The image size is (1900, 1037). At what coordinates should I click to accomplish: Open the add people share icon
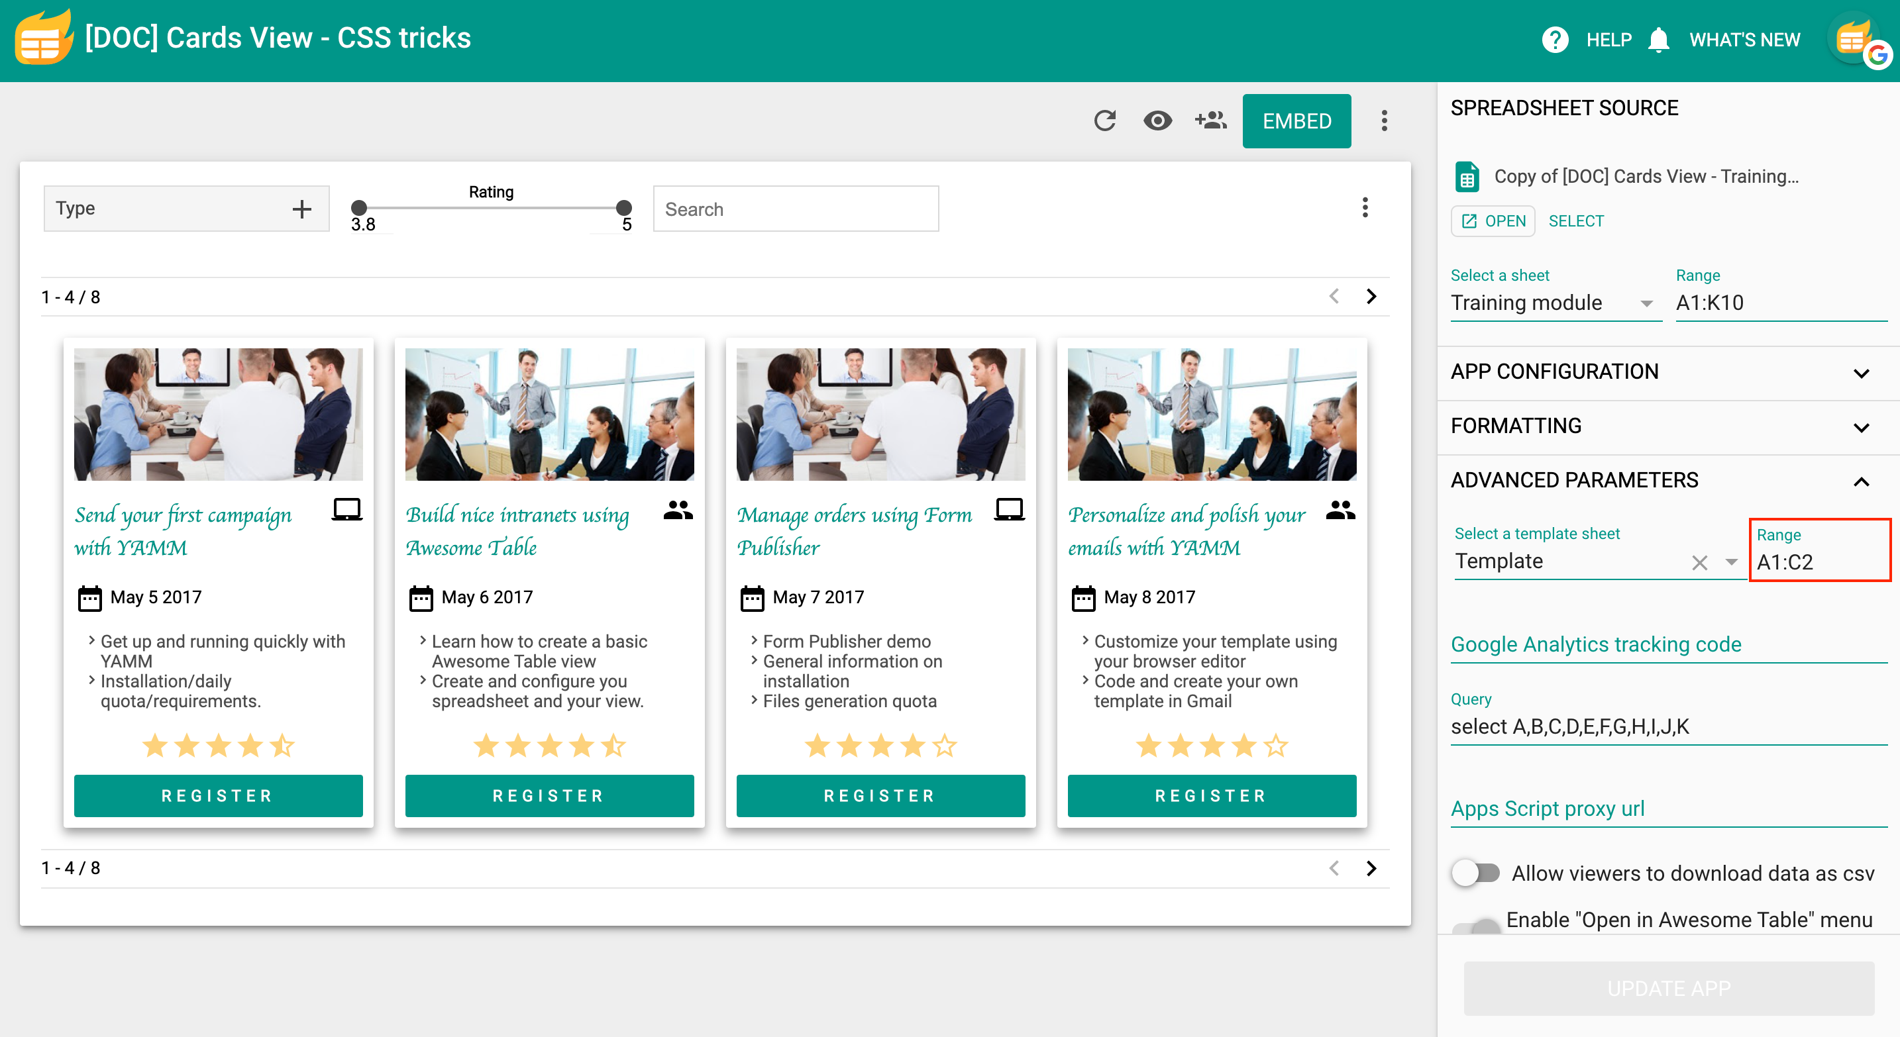tap(1210, 120)
